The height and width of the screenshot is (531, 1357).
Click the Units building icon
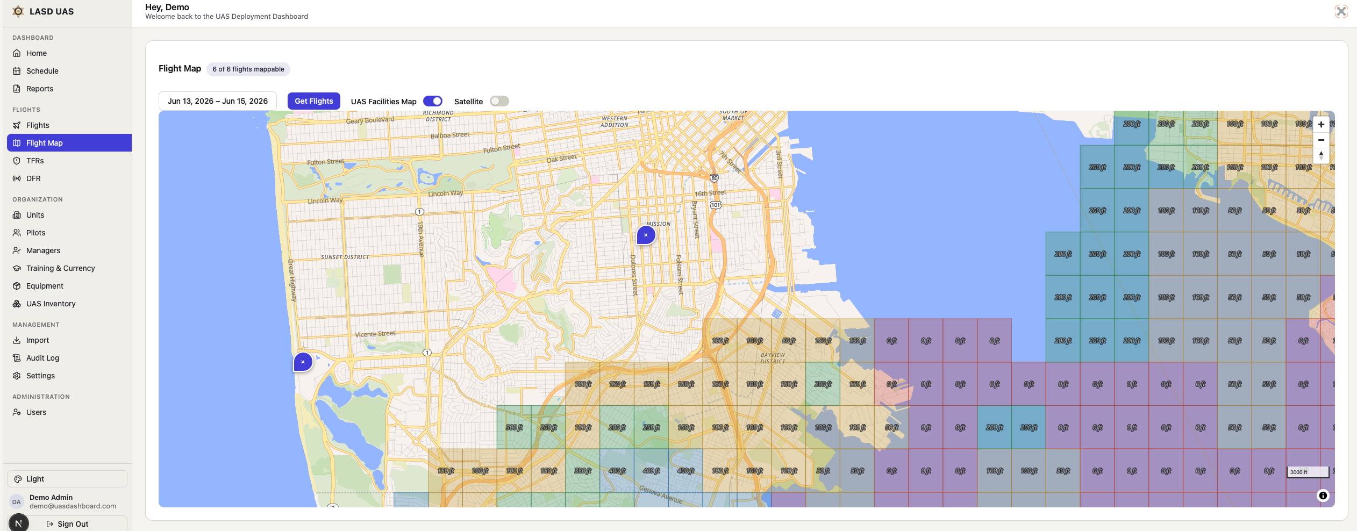[17, 215]
